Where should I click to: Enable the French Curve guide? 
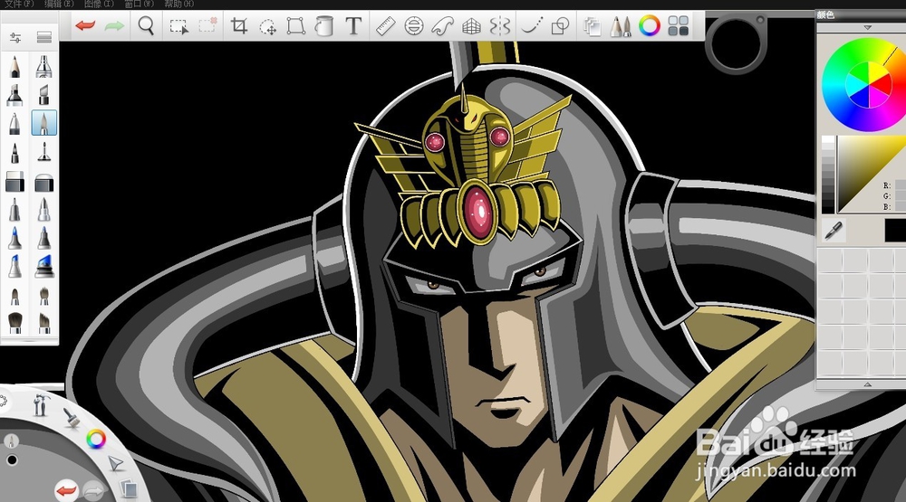[442, 26]
